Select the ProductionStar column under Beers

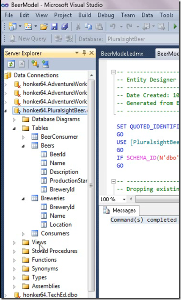pyautogui.click(x=68, y=180)
